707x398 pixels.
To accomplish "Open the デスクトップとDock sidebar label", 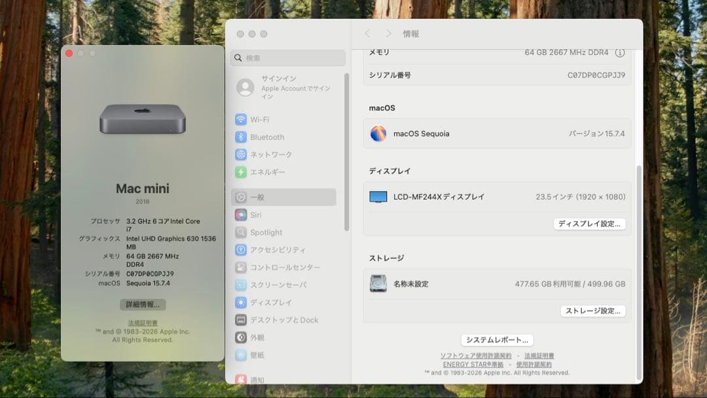I will 284,320.
